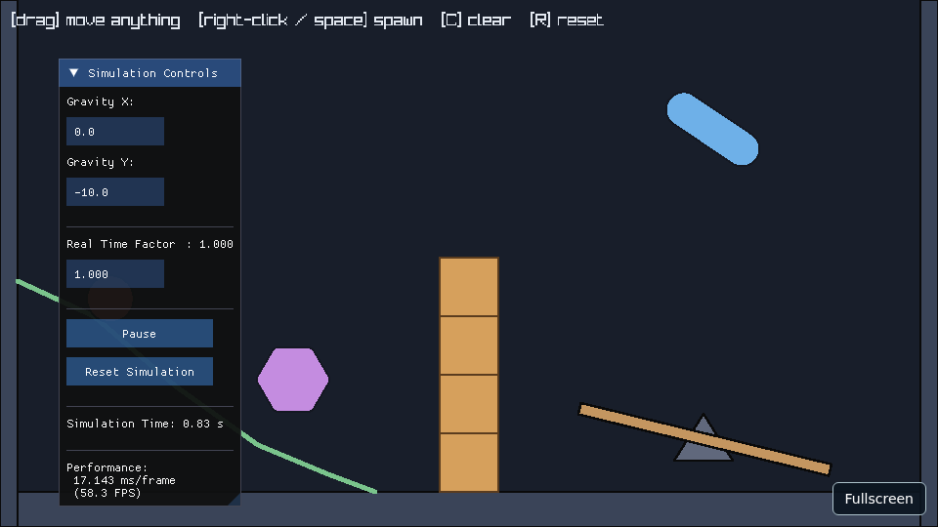Click the Simulation Time: 0.83 s readout

tap(145, 424)
